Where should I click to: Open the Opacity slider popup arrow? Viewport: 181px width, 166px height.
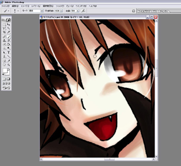61,11
